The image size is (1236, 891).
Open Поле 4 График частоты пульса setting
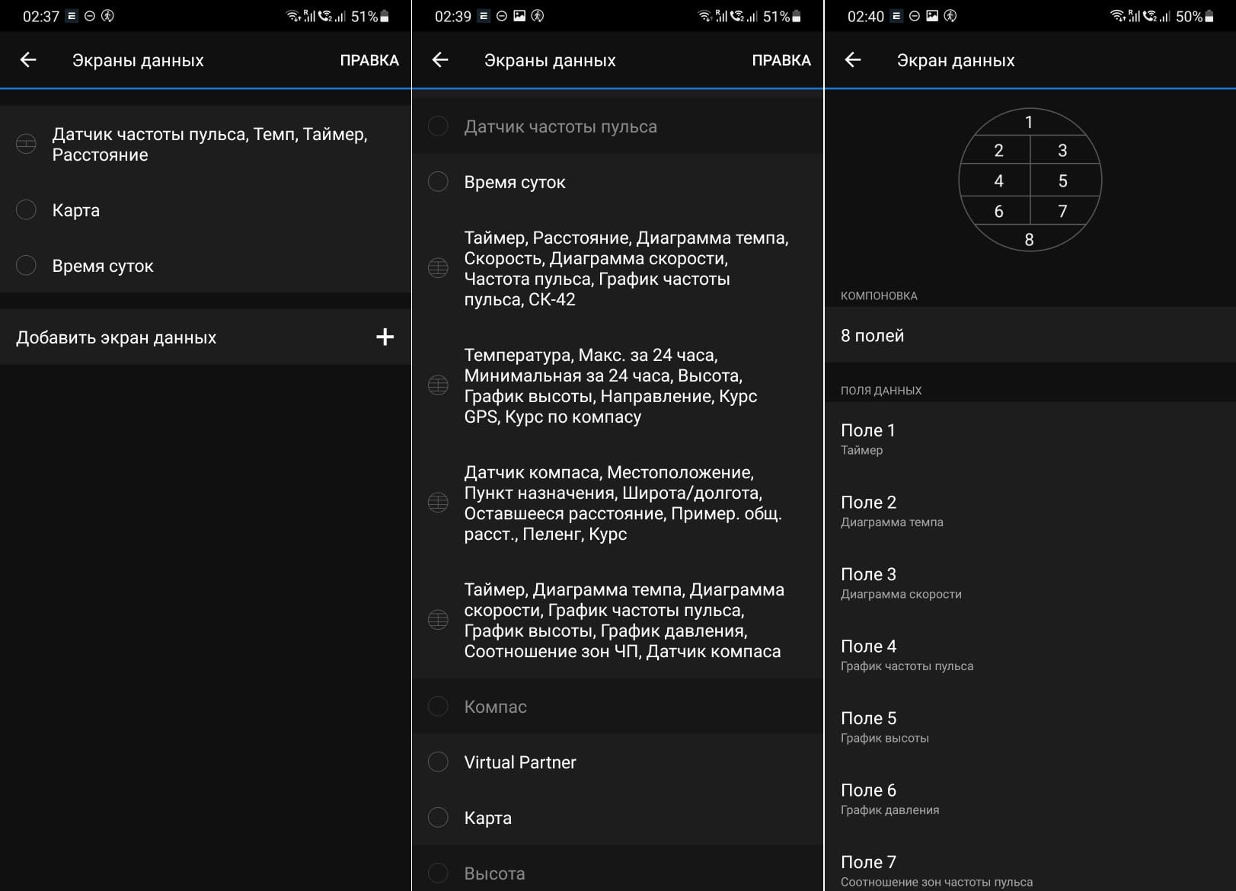click(x=1030, y=655)
